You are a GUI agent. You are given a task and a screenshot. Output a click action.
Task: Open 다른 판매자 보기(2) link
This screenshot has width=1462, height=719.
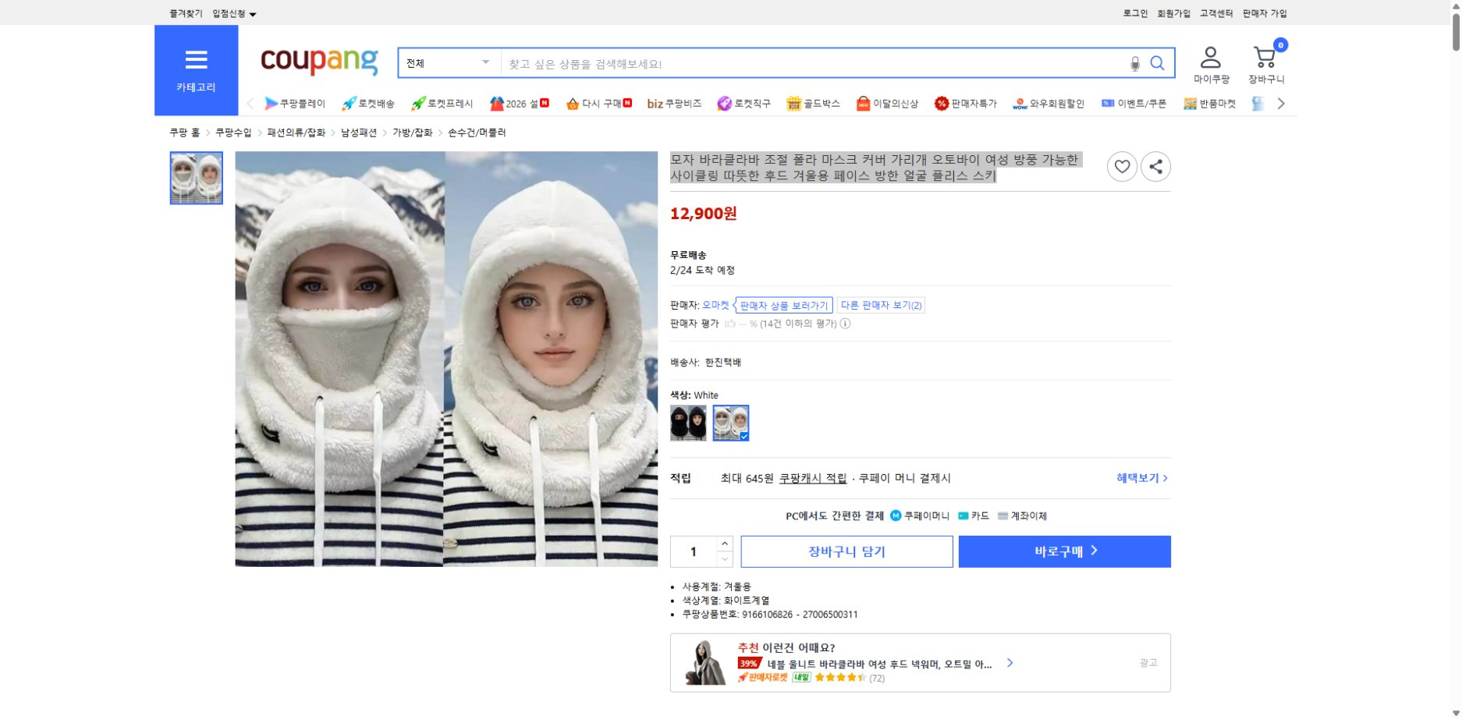[x=880, y=305]
